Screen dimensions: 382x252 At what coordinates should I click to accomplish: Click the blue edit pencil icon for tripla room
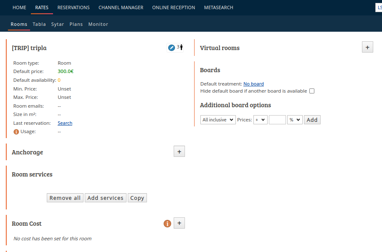(x=172, y=48)
